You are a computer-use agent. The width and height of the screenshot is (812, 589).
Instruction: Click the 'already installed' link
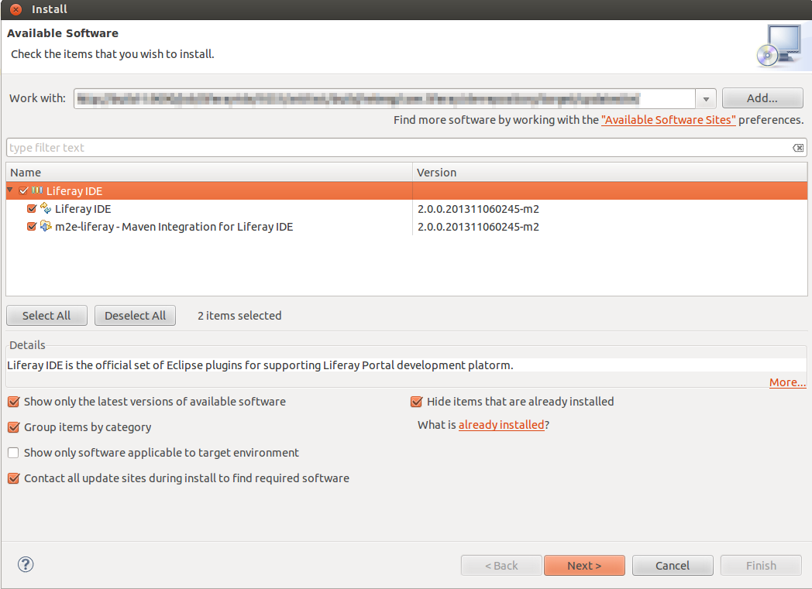[501, 425]
